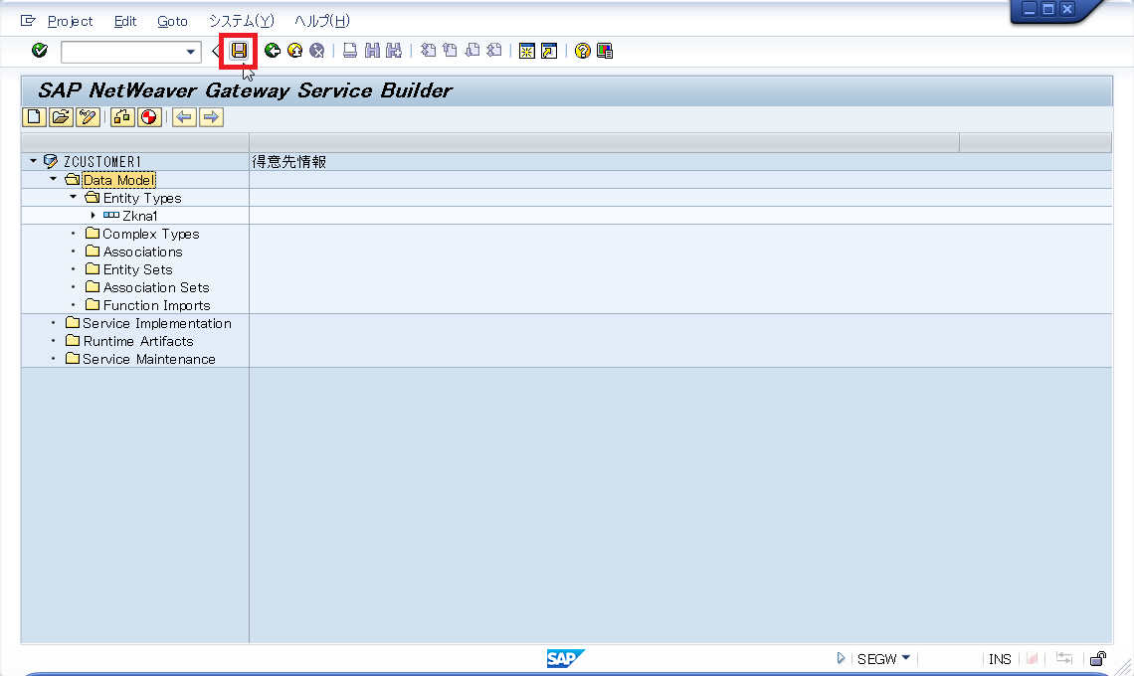This screenshot has height=676, width=1134.
Task: Select the Service Maintenance folder
Action: pyautogui.click(x=148, y=359)
